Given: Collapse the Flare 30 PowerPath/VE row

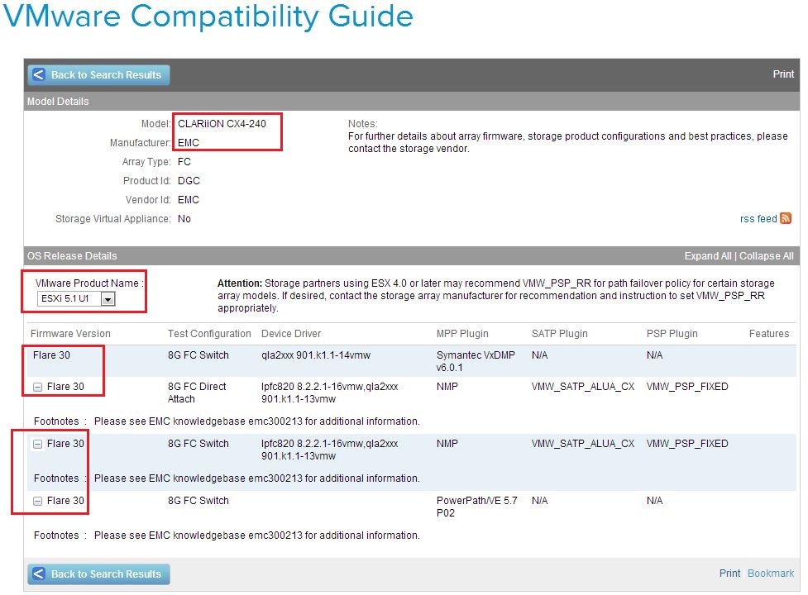Looking at the screenshot, I should coord(37,502).
